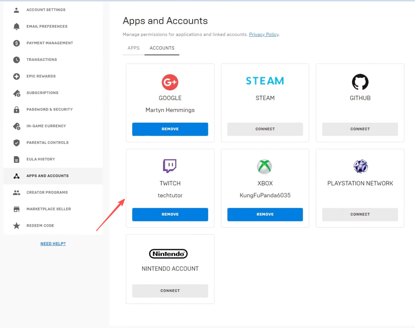Select the Accounts tab
The image size is (415, 328).
pos(162,48)
